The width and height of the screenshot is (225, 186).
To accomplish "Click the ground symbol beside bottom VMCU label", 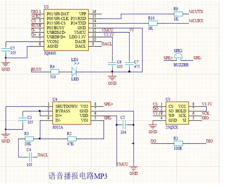I will pos(133,168).
